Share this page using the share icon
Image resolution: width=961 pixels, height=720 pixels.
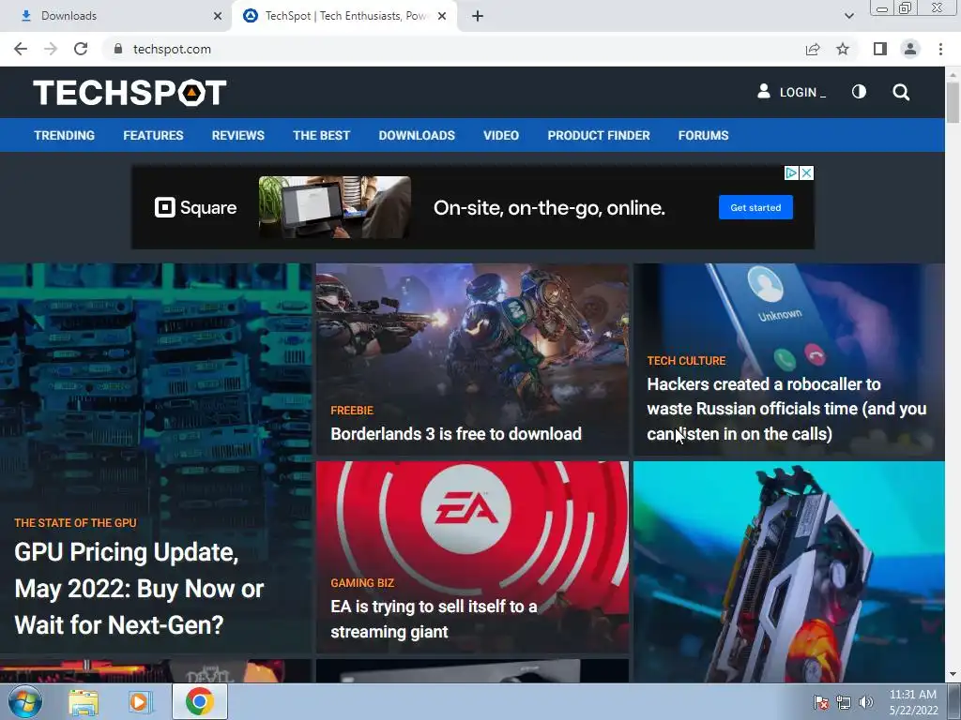(x=813, y=49)
